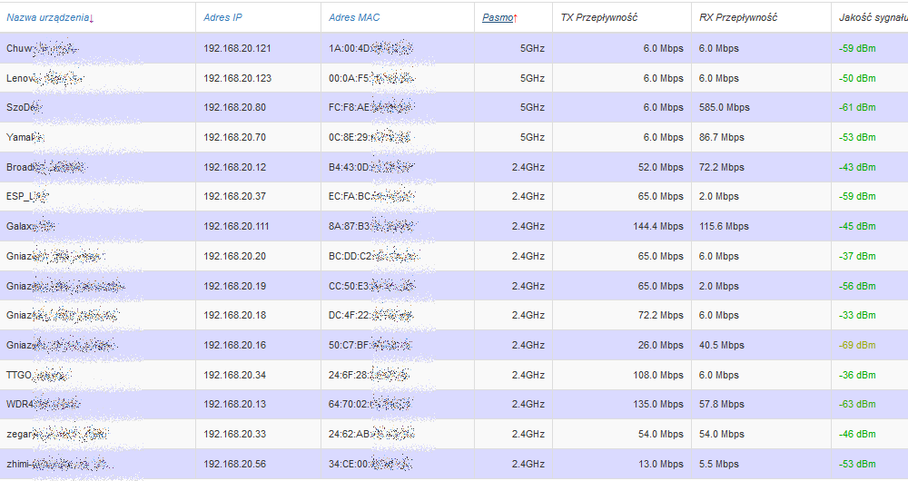Click the 585.0 Mbps RX value

coord(725,108)
